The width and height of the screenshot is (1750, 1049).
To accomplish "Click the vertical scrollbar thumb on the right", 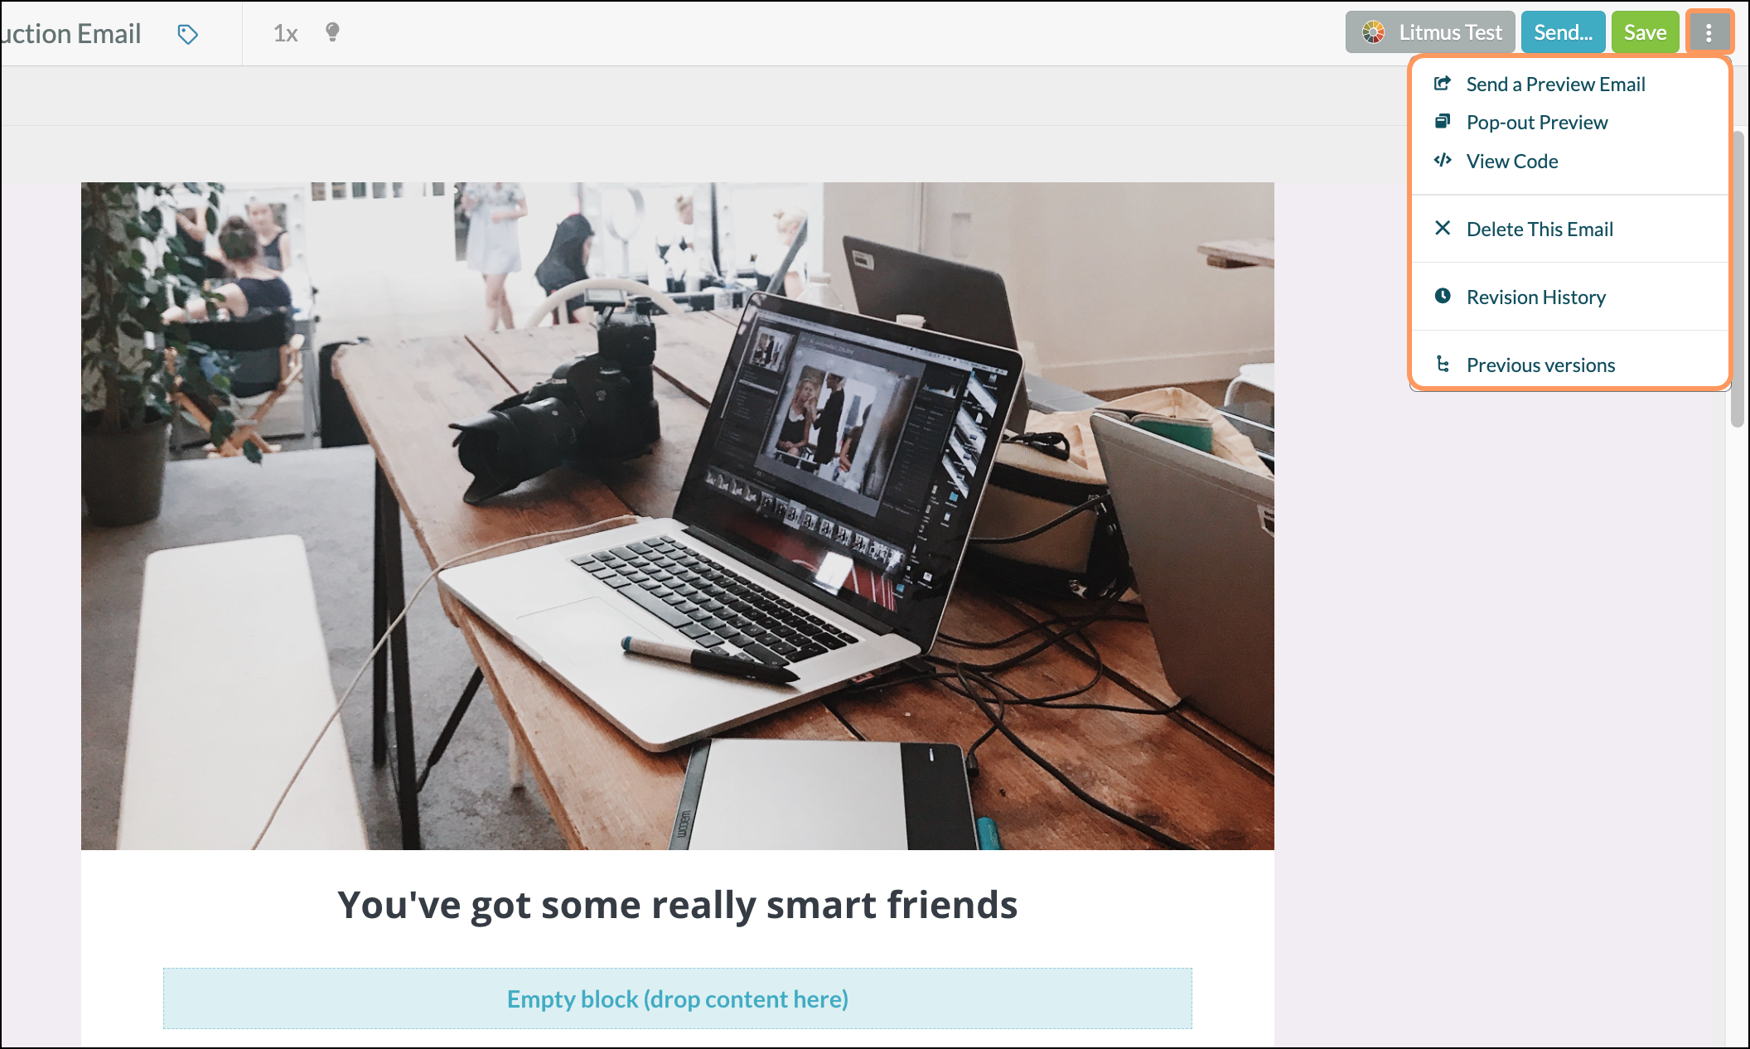I will (x=1738, y=280).
